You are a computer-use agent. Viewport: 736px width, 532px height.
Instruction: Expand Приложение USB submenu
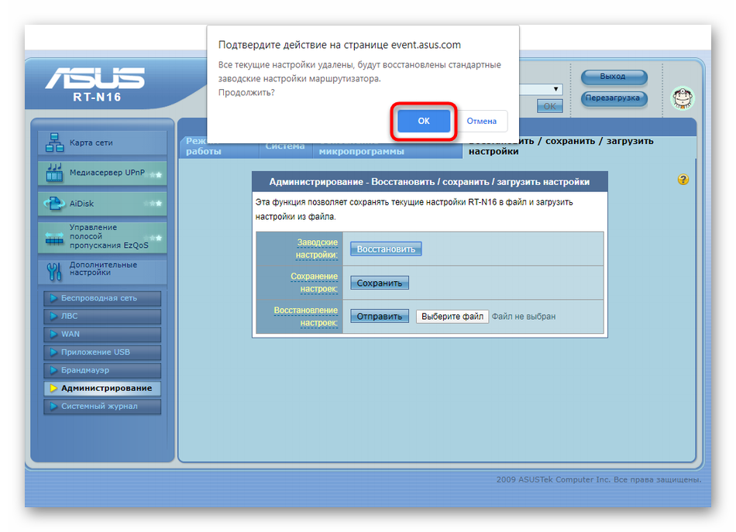[102, 352]
